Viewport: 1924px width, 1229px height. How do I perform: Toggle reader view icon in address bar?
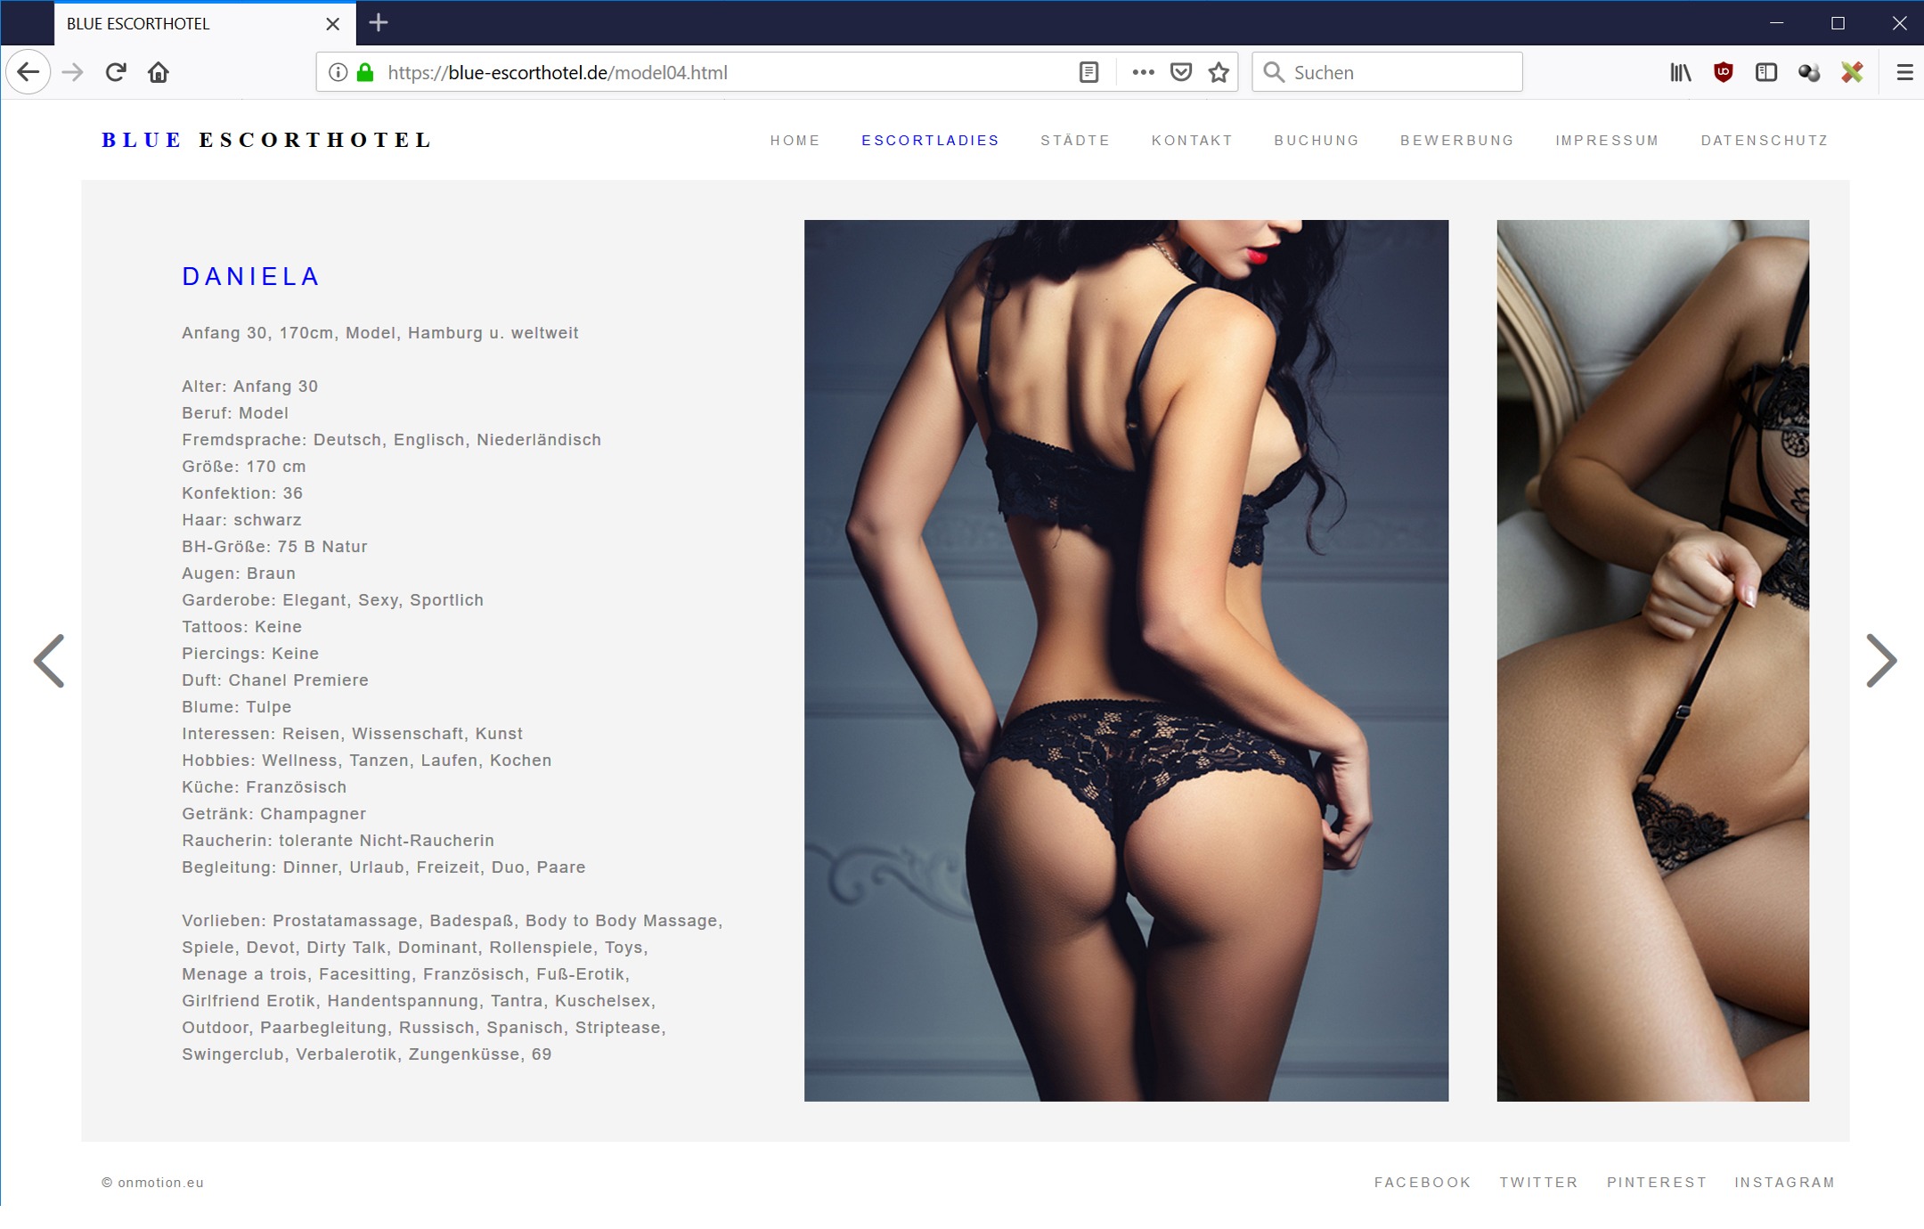click(1088, 72)
